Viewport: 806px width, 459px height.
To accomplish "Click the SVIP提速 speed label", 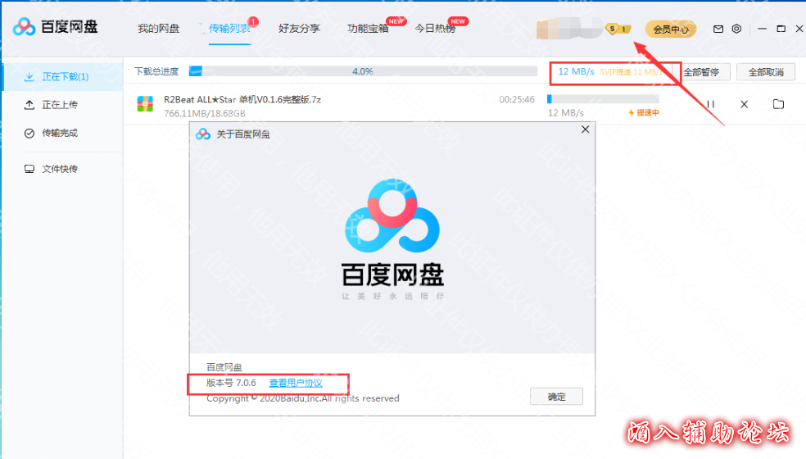I will pyautogui.click(x=632, y=72).
